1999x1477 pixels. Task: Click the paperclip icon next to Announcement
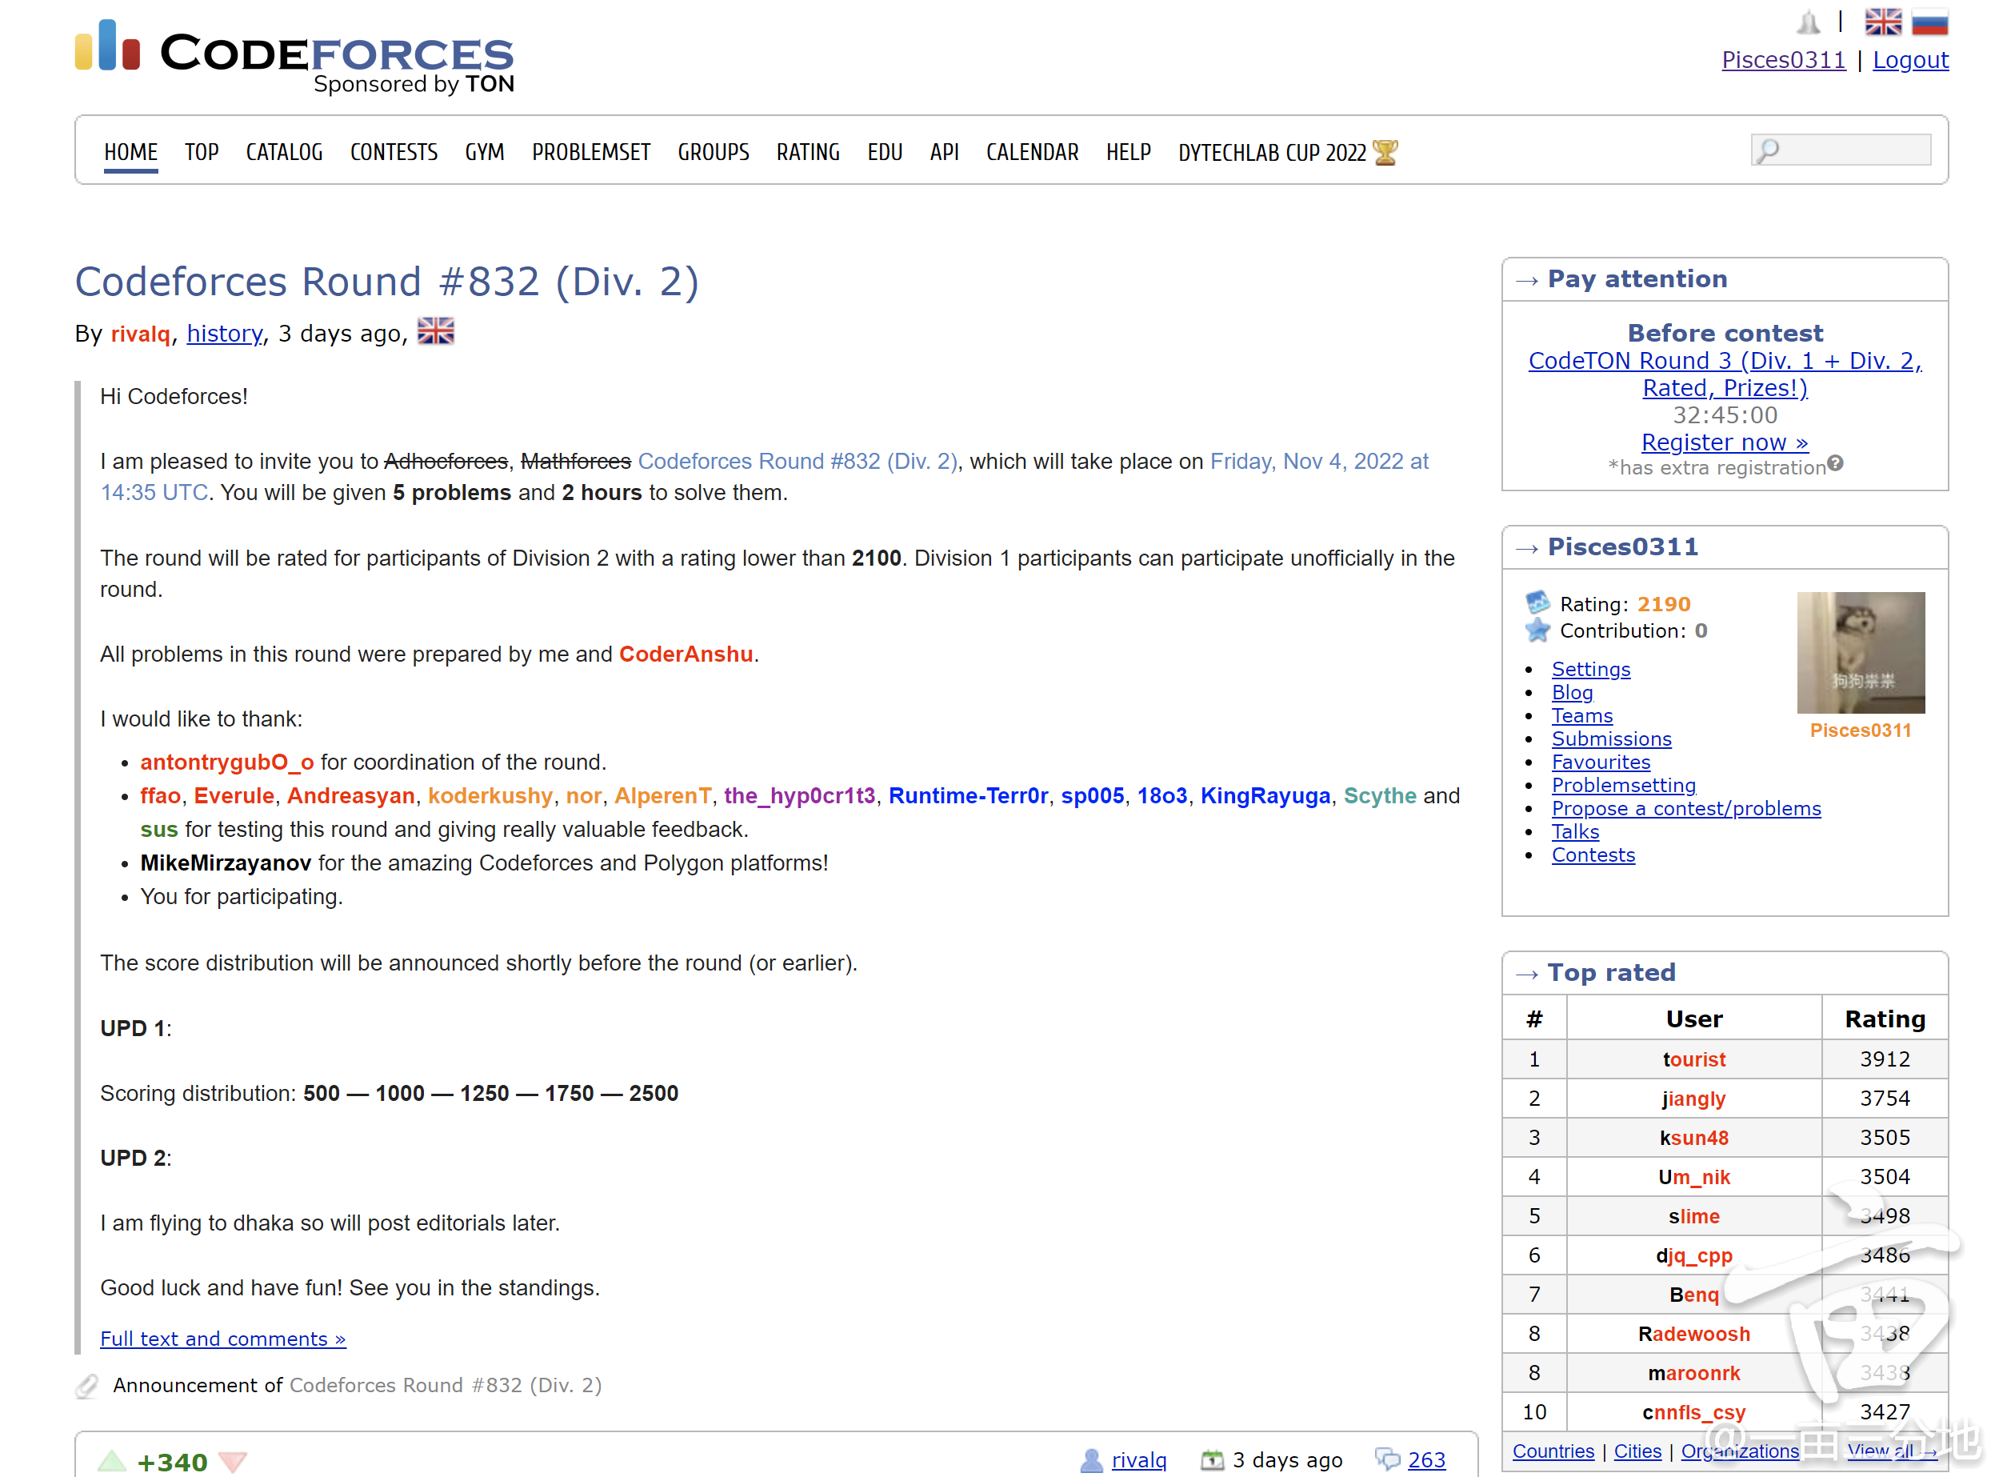point(86,1385)
